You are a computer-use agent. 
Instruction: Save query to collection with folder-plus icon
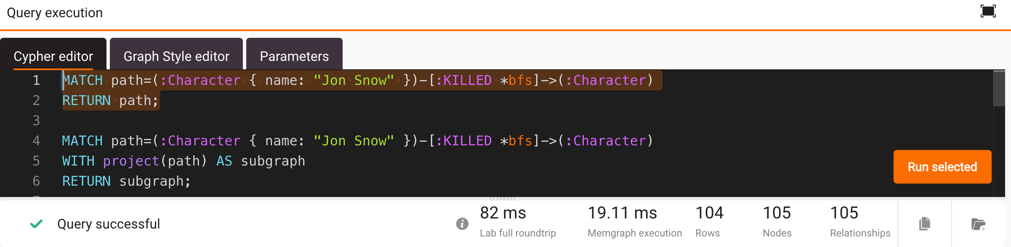[978, 224]
